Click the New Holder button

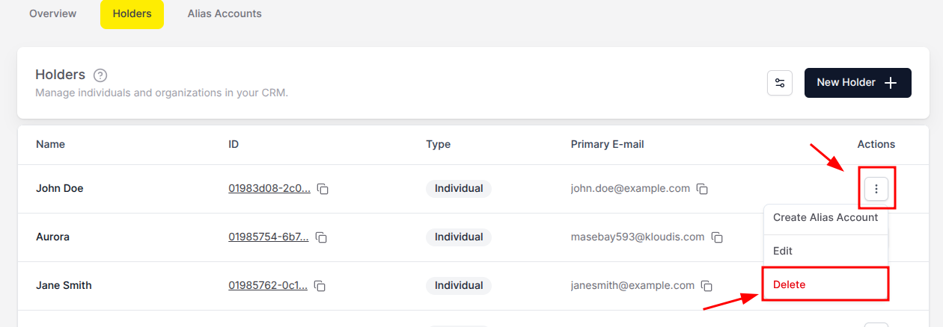coord(858,83)
